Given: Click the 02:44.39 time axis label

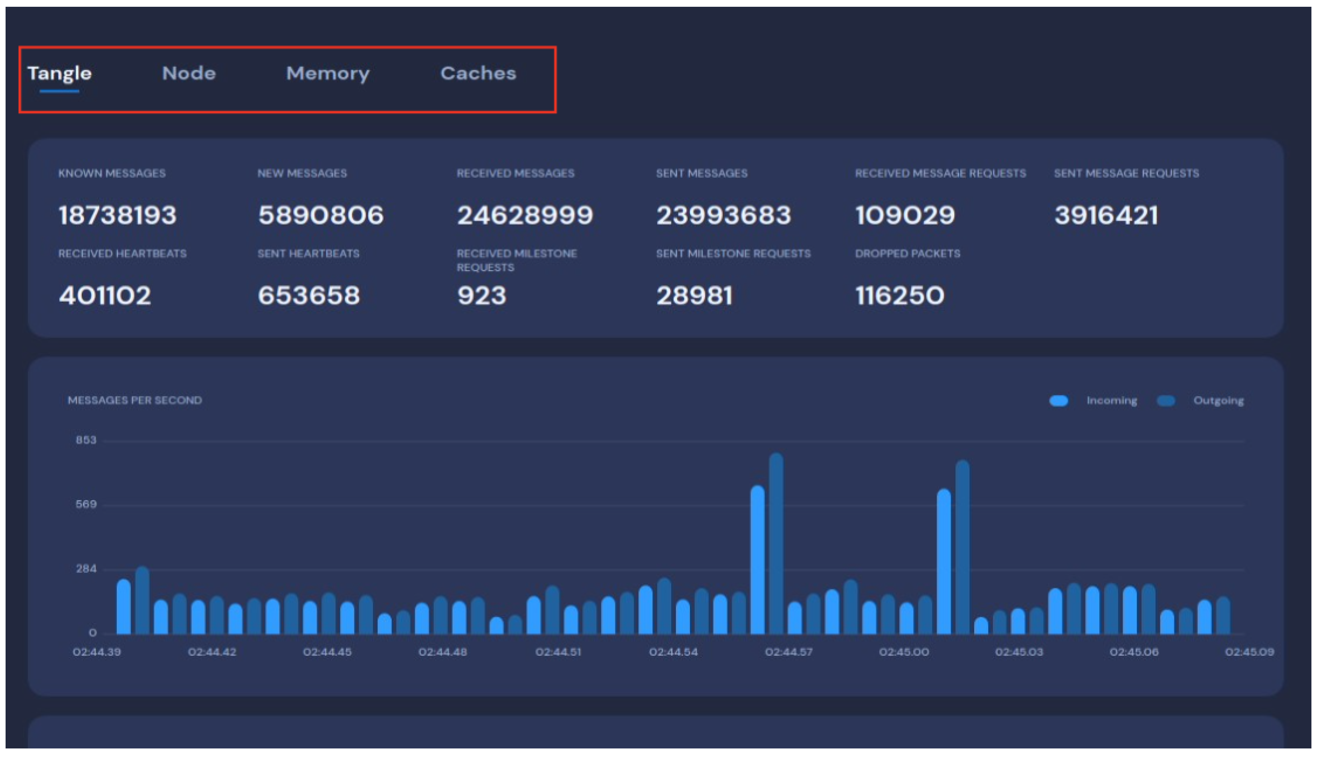Looking at the screenshot, I should (96, 652).
